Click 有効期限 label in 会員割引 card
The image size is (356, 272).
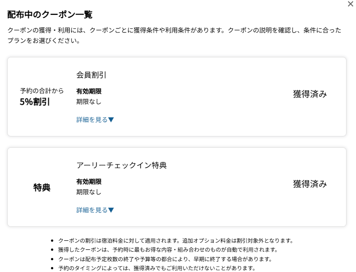tap(89, 91)
